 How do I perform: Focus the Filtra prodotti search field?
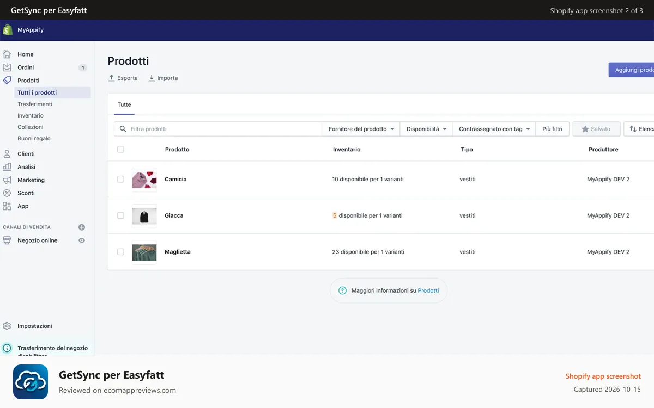pos(218,129)
